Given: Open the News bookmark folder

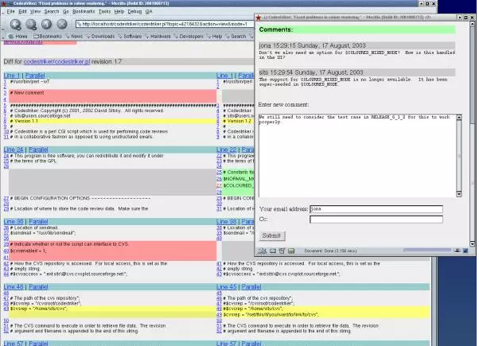Looking at the screenshot, I should [74, 37].
